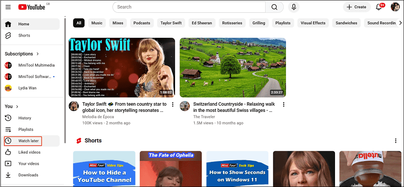Select the Music filter chip
The height and width of the screenshot is (187, 404).
click(x=97, y=23)
